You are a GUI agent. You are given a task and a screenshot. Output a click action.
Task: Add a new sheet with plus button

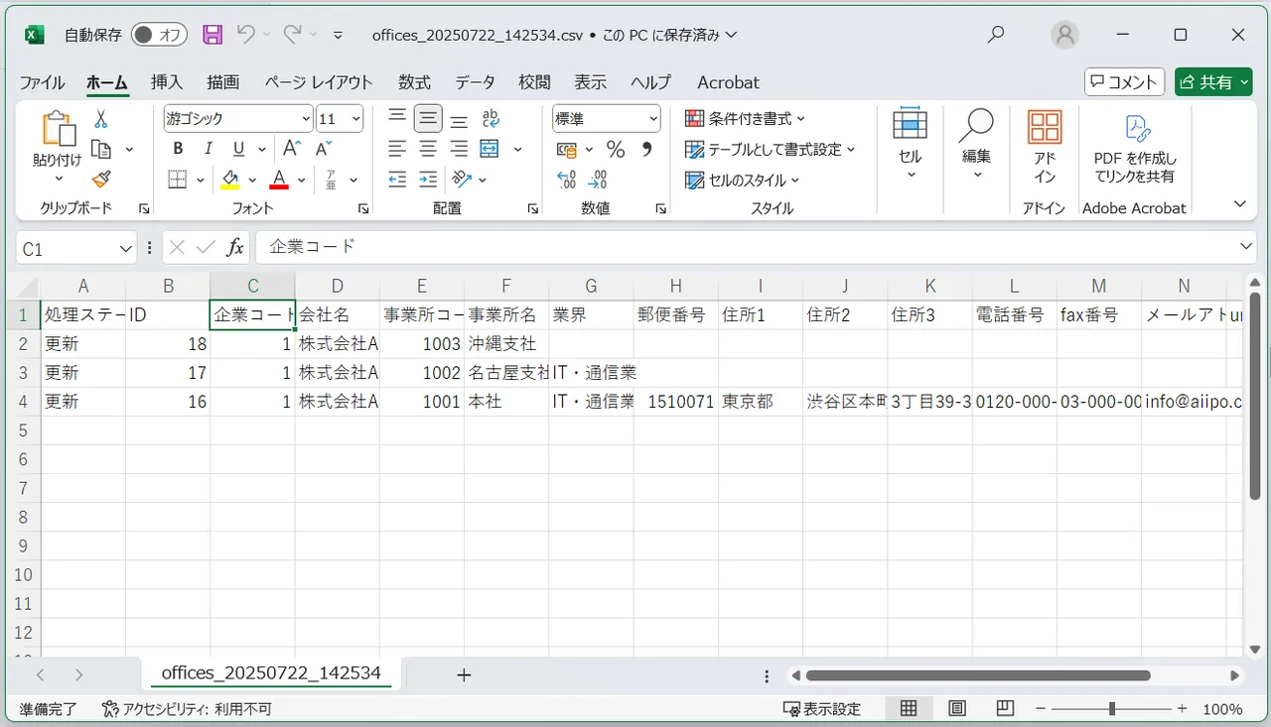click(464, 675)
